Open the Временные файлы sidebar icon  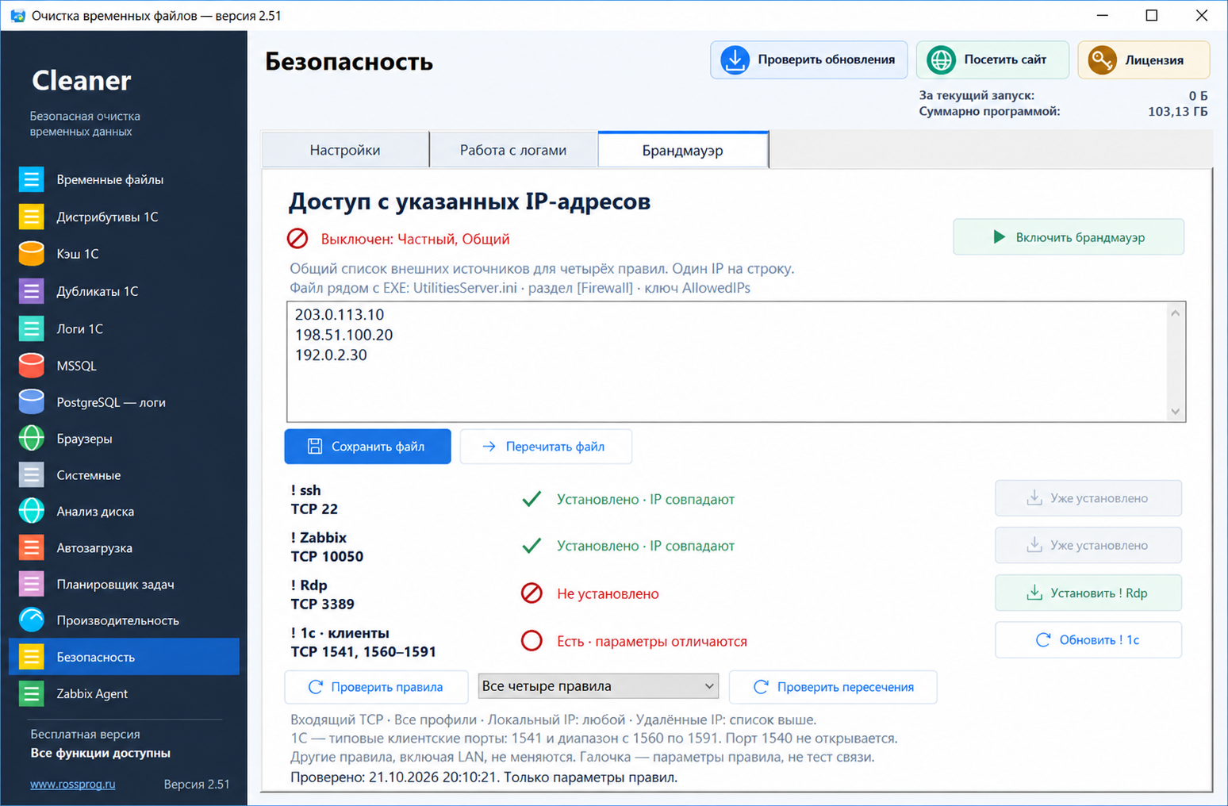coord(31,179)
